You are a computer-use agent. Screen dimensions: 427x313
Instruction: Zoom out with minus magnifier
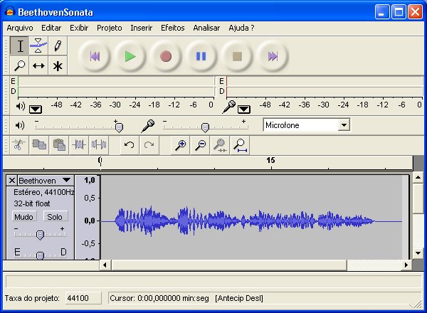point(201,145)
